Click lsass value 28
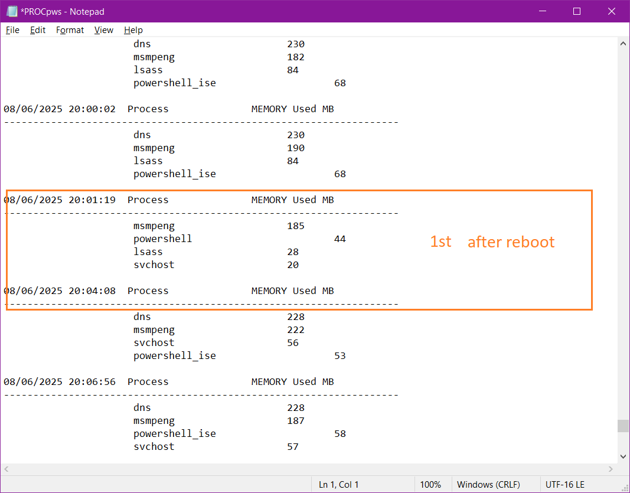Viewport: 630px width, 493px height. pyautogui.click(x=293, y=252)
